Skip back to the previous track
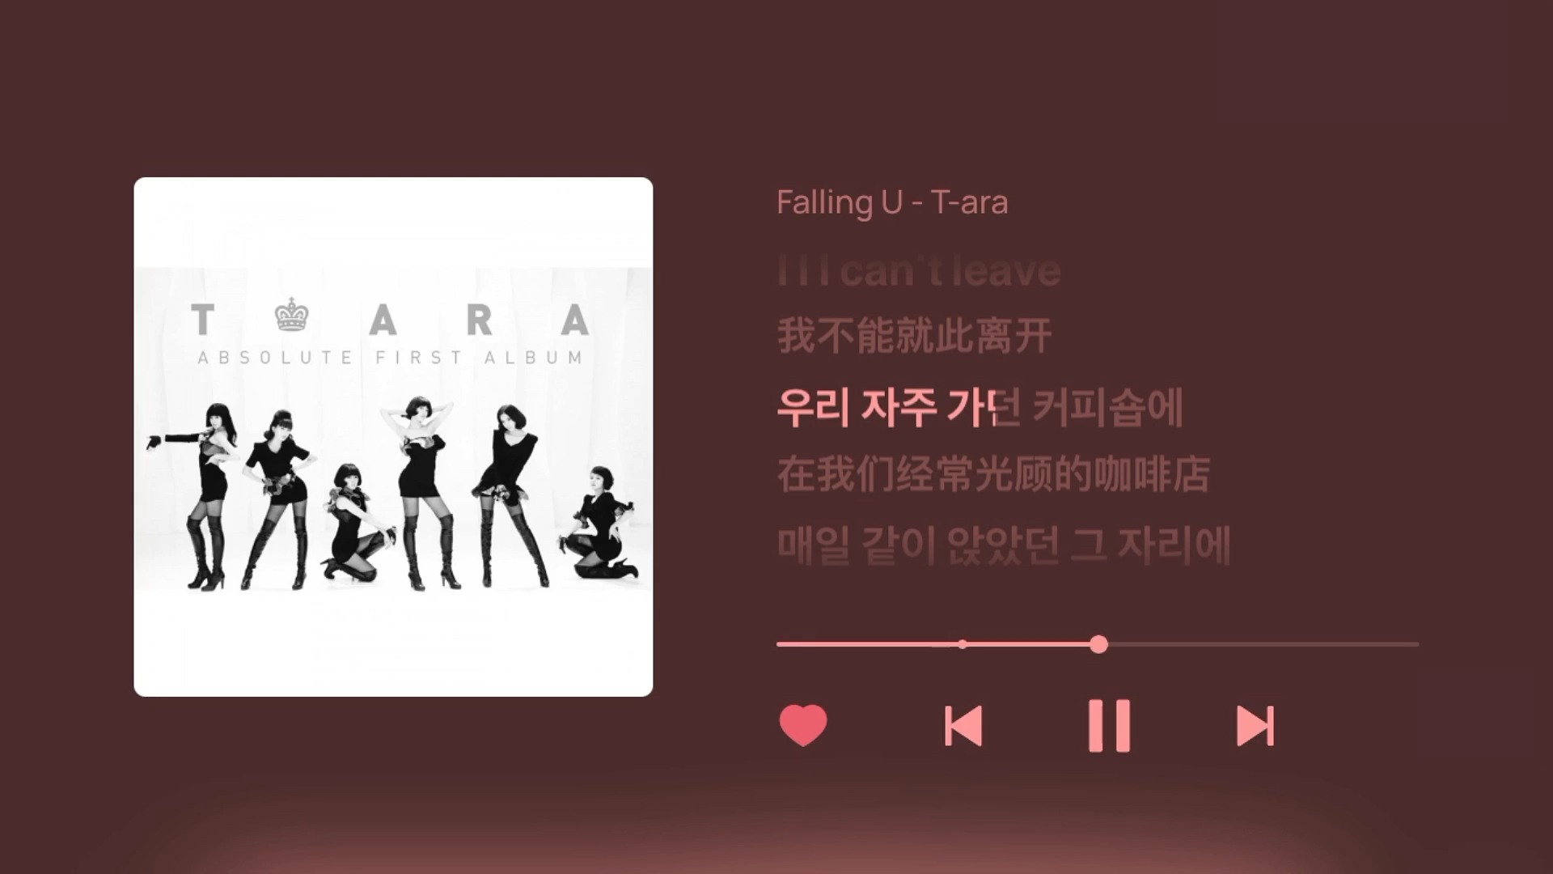 coord(963,726)
